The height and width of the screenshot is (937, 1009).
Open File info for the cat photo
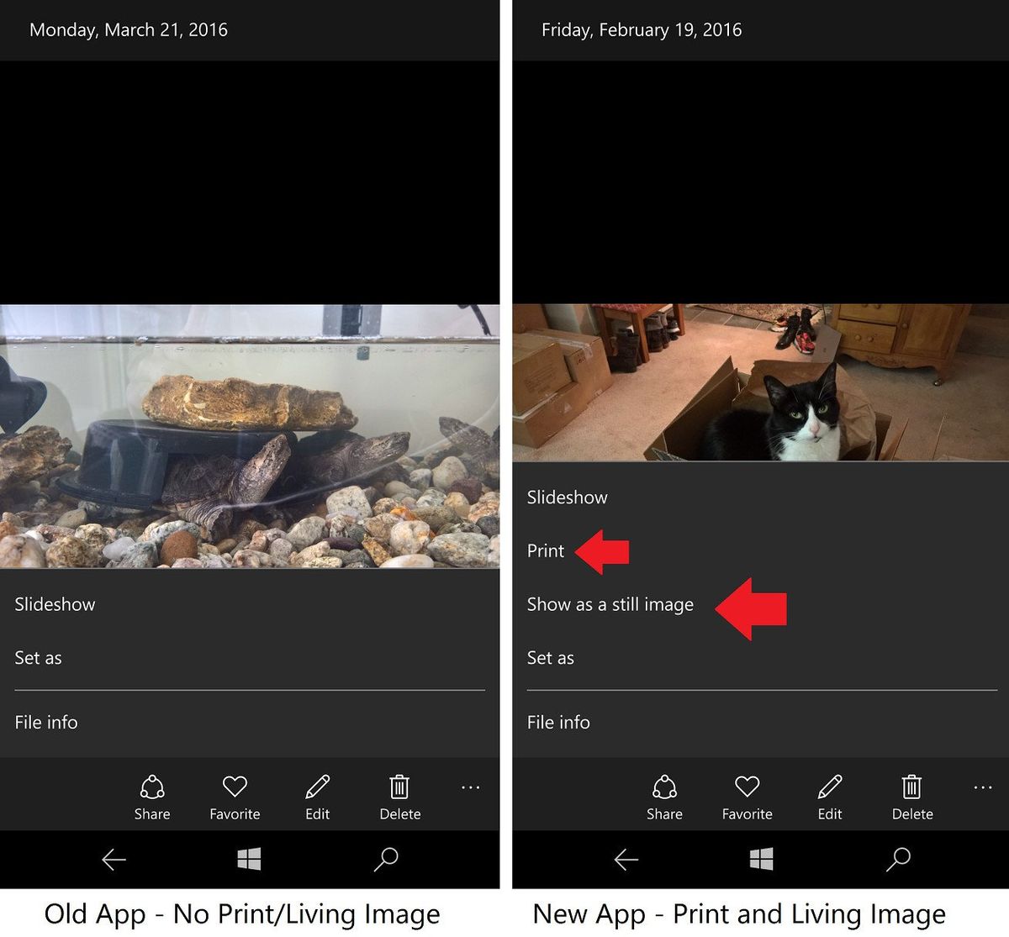point(557,722)
